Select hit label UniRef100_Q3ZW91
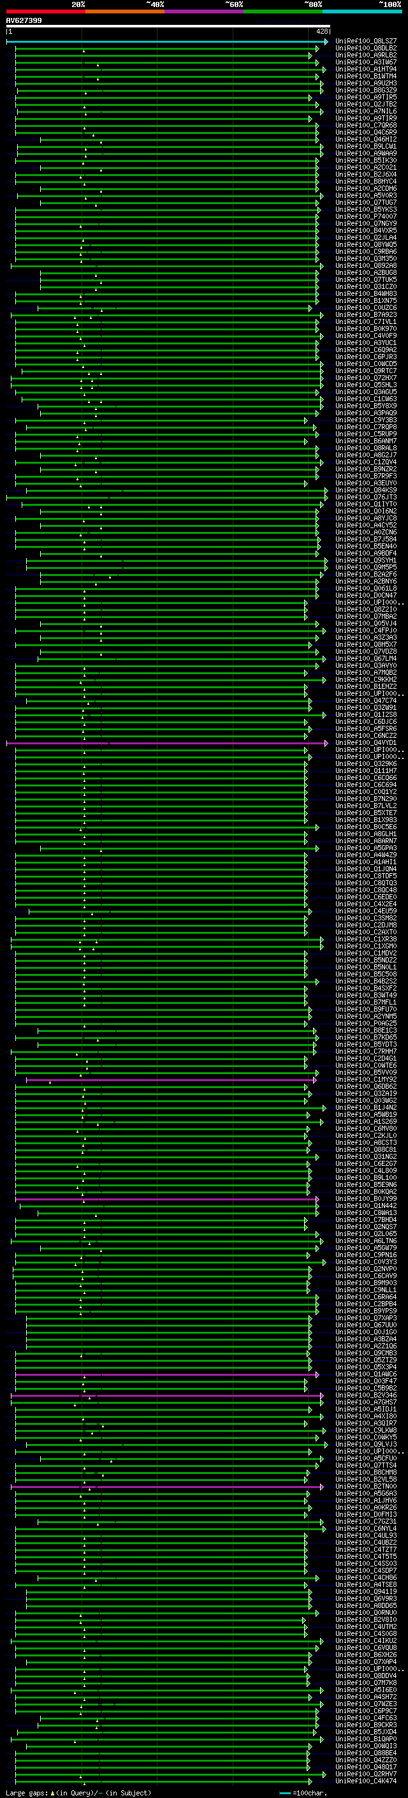 pos(366,708)
